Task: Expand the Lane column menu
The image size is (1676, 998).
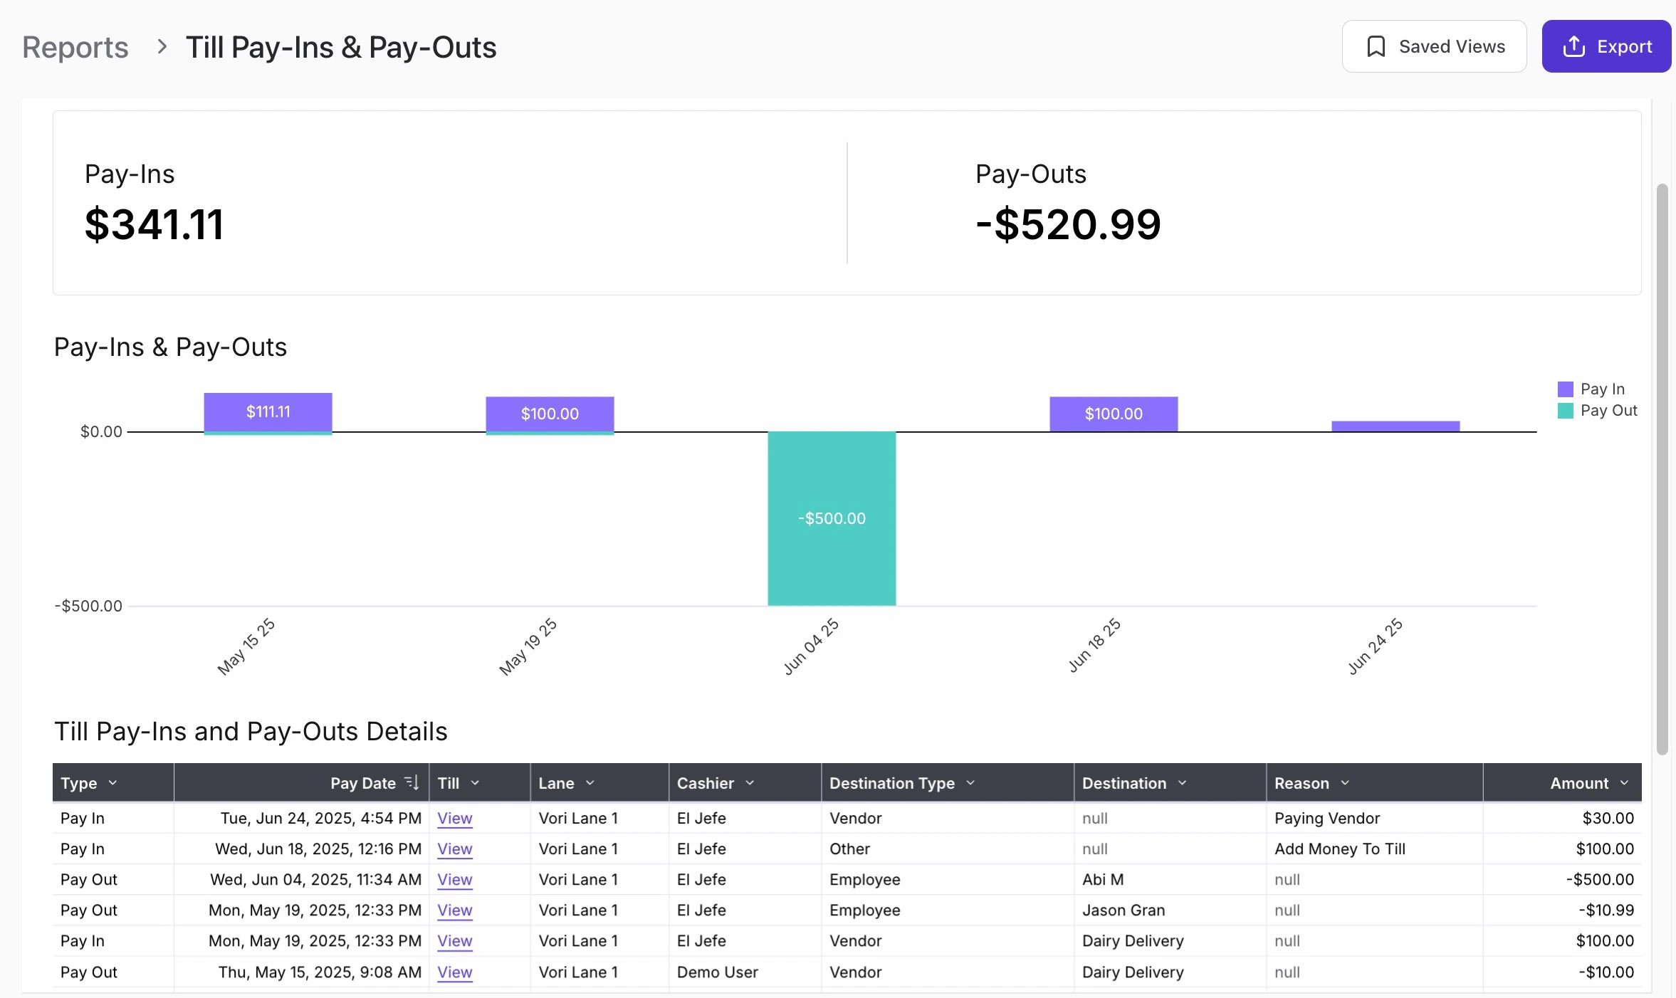Action: point(590,783)
